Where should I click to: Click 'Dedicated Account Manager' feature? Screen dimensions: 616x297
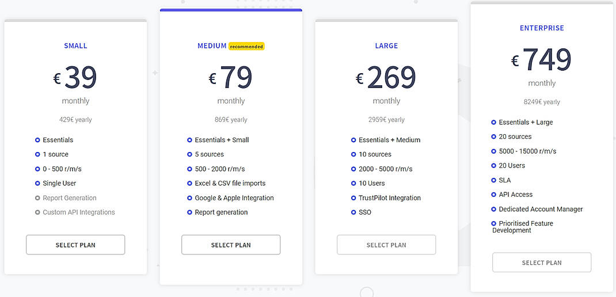[x=541, y=210]
